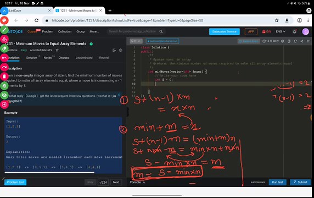Favorite the problem with the star icon
Image resolution: width=314 pixels, height=198 pixels.
point(57,50)
